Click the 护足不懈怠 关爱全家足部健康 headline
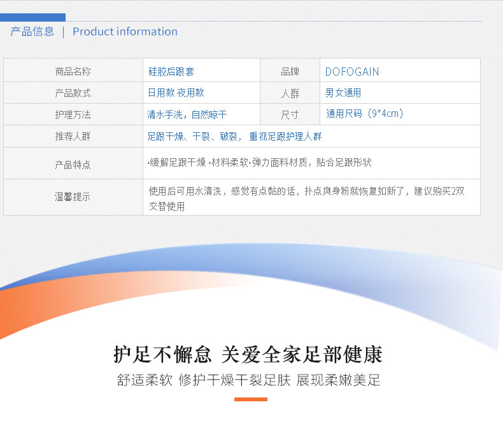 pyautogui.click(x=248, y=355)
